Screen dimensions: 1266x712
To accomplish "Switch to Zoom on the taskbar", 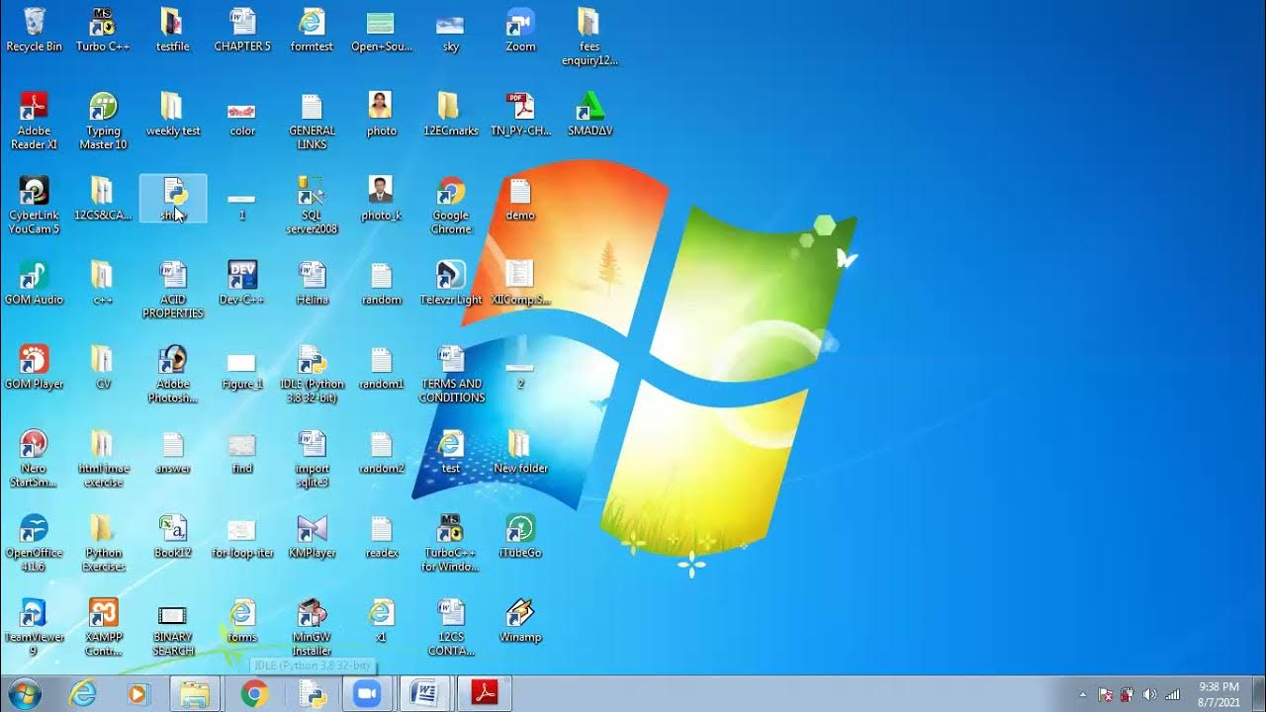I will [x=368, y=694].
